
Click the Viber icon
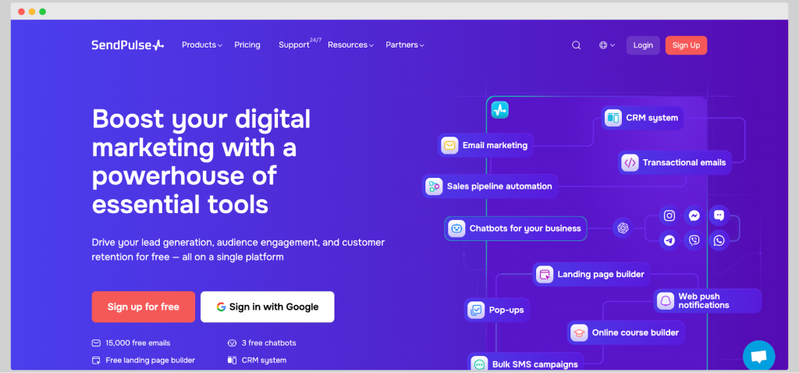click(694, 240)
